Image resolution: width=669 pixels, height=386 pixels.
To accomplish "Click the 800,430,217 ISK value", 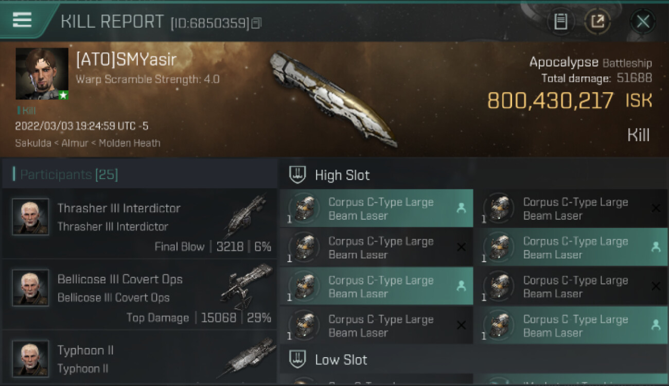I will pos(570,100).
